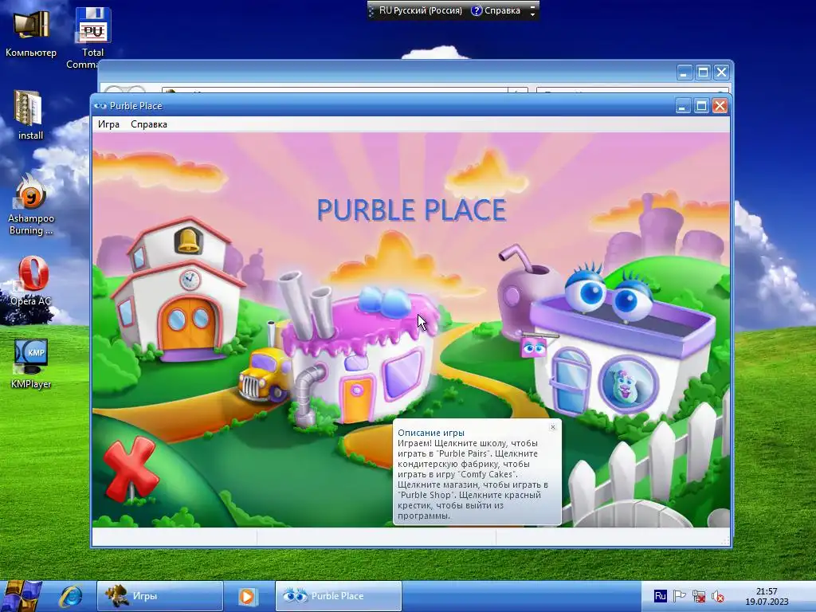This screenshot has width=816, height=612.
Task: Select the KMPlayer desktop icon
Action: pyautogui.click(x=31, y=363)
